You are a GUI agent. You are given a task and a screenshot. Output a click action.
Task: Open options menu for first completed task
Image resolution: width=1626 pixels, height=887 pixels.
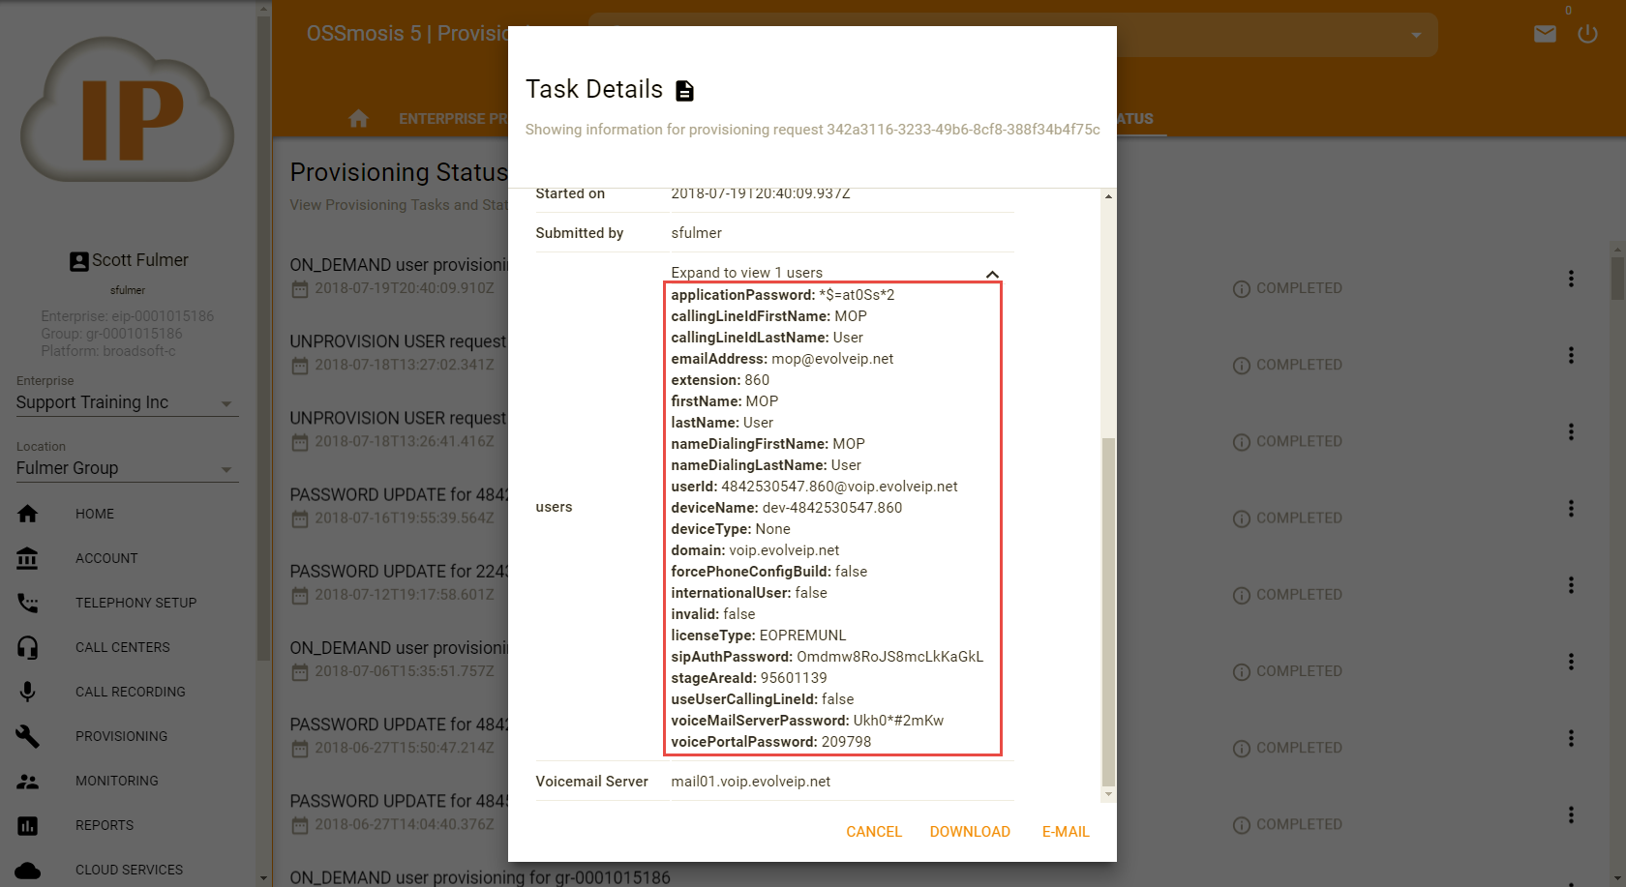point(1571,279)
